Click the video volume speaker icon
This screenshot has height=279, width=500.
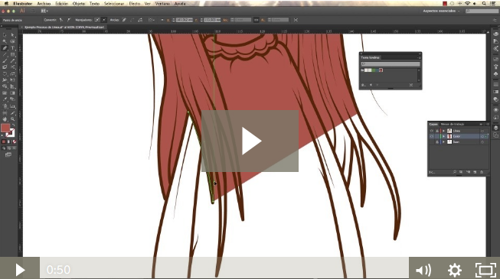[x=423, y=270]
